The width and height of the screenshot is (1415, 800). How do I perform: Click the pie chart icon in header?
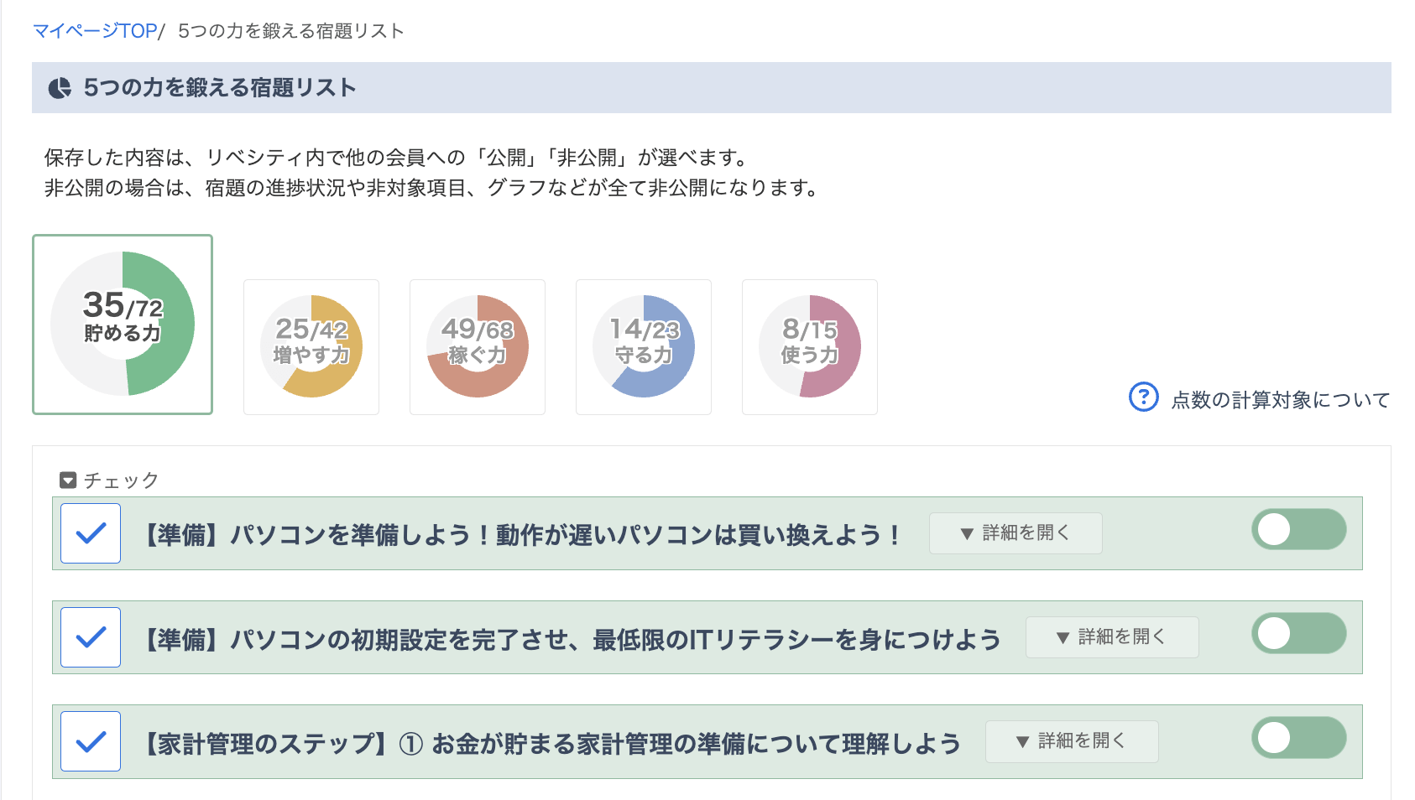pos(60,88)
